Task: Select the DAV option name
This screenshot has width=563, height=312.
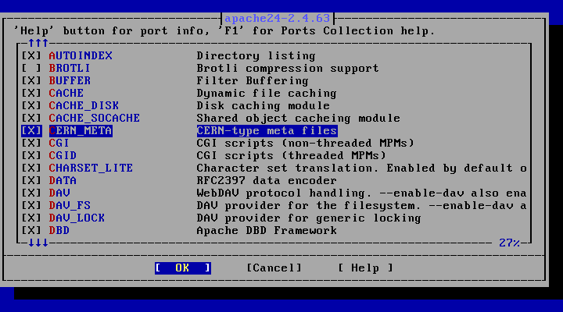Action: click(59, 193)
